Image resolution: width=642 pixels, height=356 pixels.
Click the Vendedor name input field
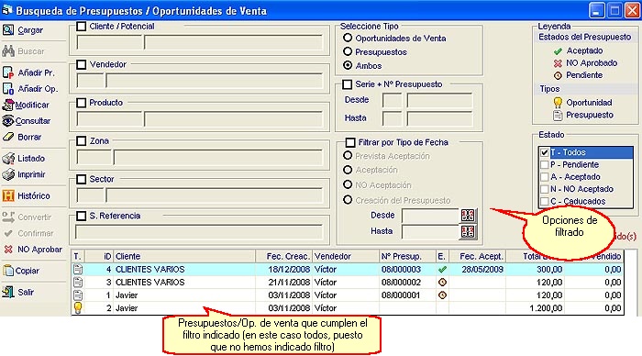point(215,81)
